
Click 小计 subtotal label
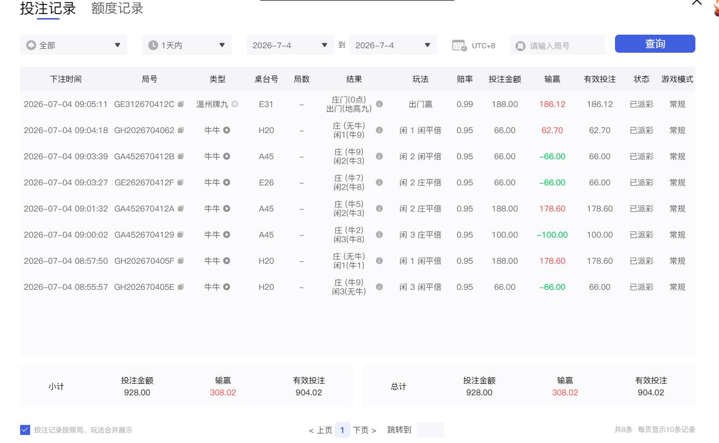[56, 386]
